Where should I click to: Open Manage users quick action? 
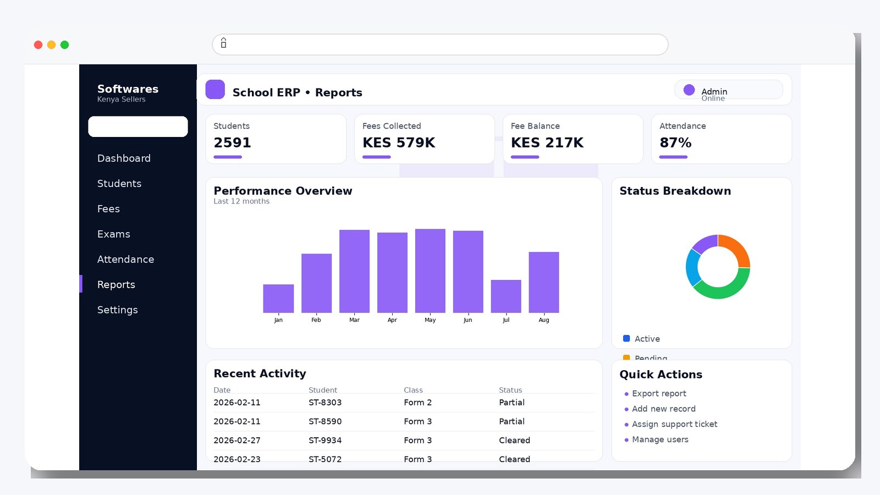click(660, 440)
